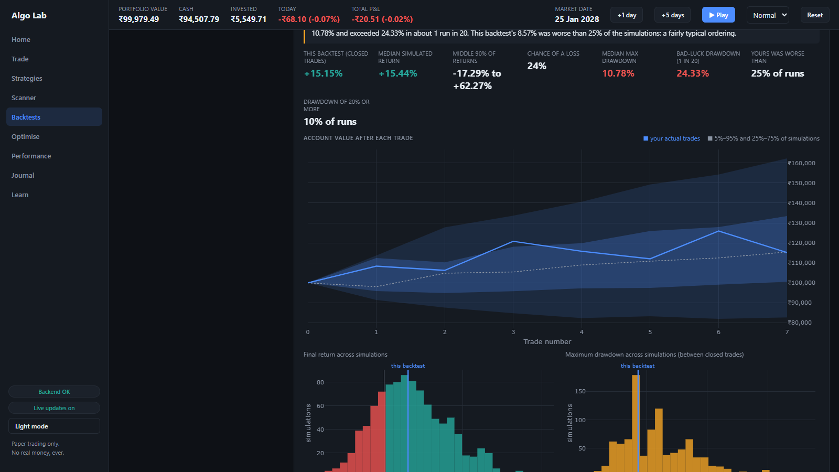Open the Optimise page
This screenshot has height=472, width=839.
[54, 136]
